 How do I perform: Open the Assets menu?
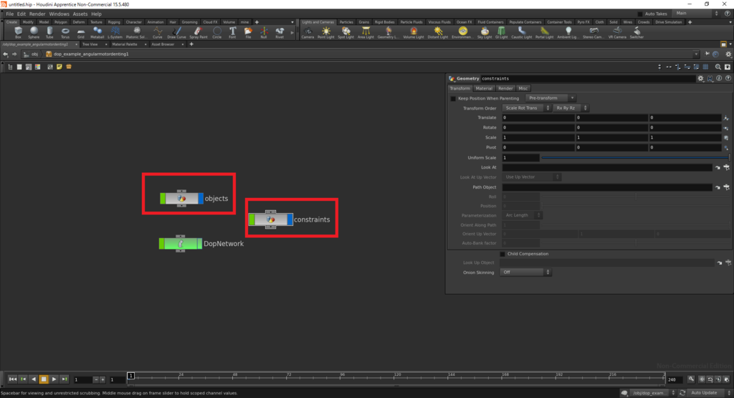point(80,14)
